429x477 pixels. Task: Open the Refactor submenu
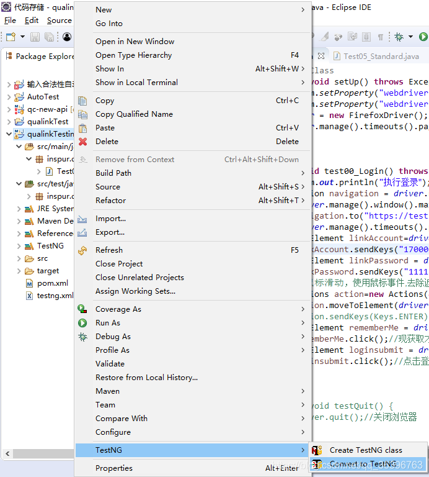coord(192,201)
